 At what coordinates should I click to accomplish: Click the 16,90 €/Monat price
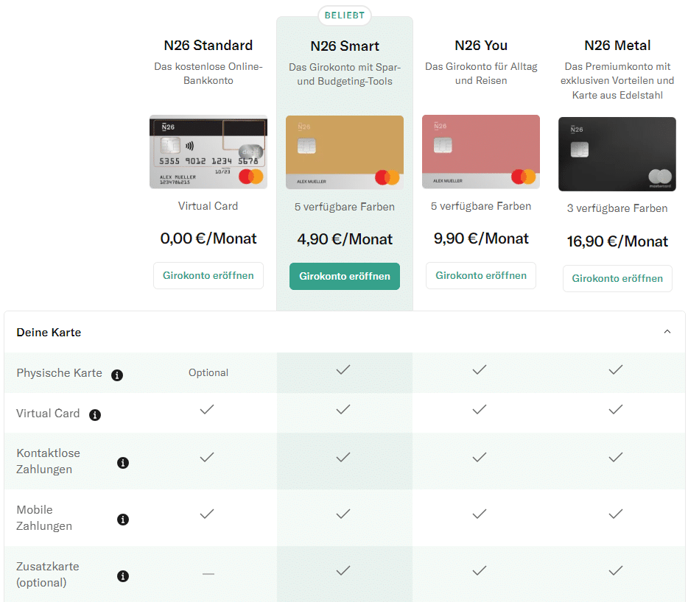(617, 241)
